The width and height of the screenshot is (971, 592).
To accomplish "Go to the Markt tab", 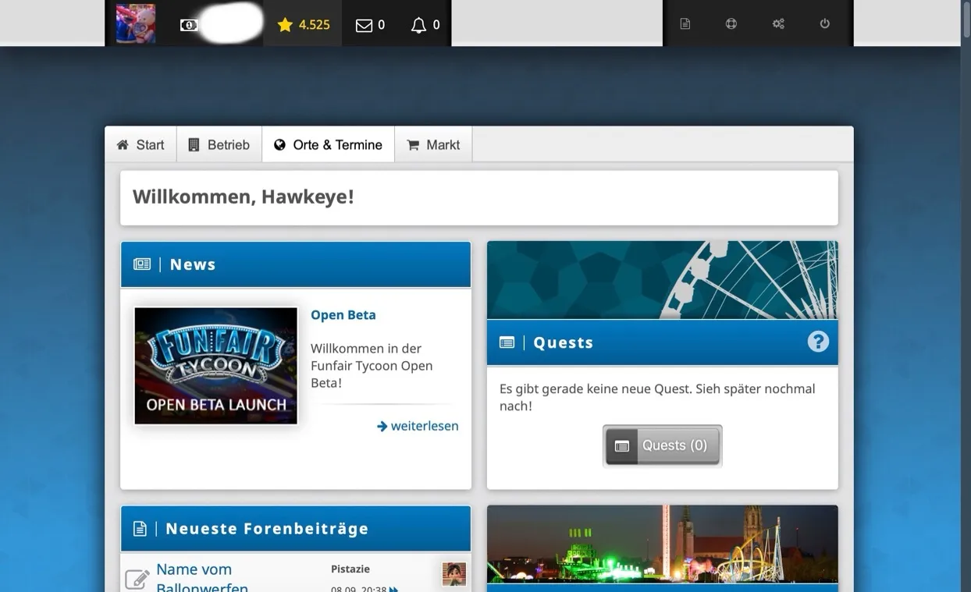I will (433, 145).
